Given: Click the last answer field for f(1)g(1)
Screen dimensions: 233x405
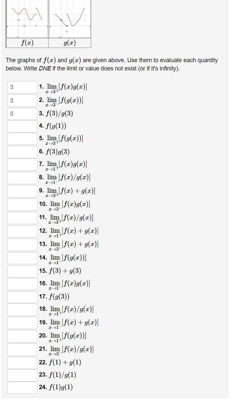Looking at the screenshot, I should coord(22,387).
